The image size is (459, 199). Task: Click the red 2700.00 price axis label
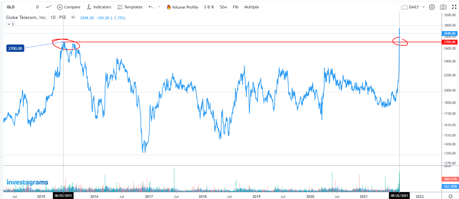[450, 42]
